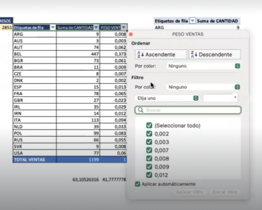Viewport: 262px width, 210px height.
Task: Select the yellow cell showing 2851
Action: tap(6, 28)
